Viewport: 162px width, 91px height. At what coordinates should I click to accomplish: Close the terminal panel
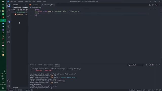[159, 65]
